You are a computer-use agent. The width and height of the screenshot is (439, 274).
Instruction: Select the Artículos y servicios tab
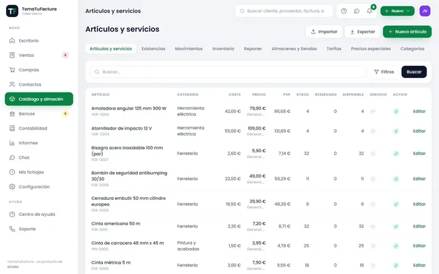click(110, 49)
